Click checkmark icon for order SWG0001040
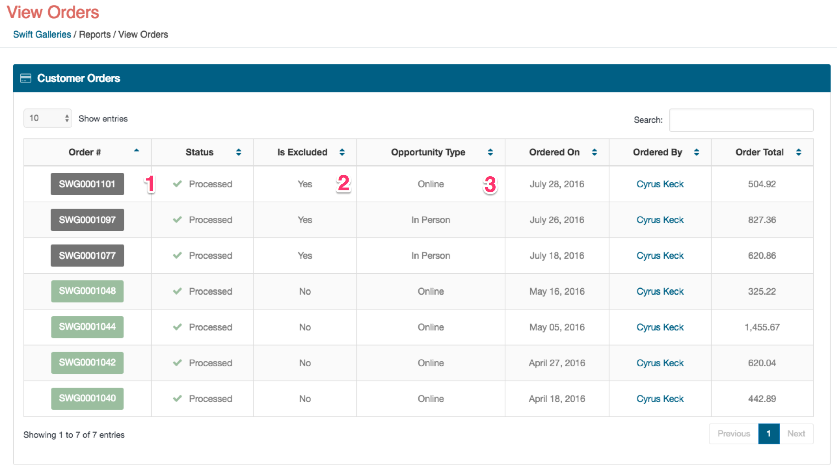Image resolution: width=837 pixels, height=472 pixels. click(177, 399)
